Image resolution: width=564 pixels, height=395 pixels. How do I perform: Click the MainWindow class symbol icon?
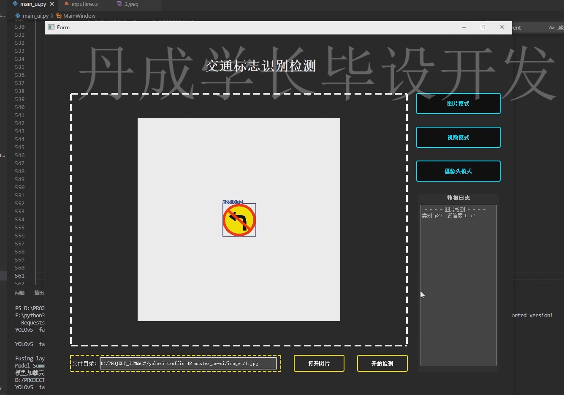(59, 16)
